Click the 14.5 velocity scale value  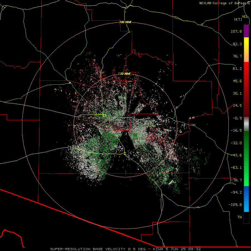[237, 106]
